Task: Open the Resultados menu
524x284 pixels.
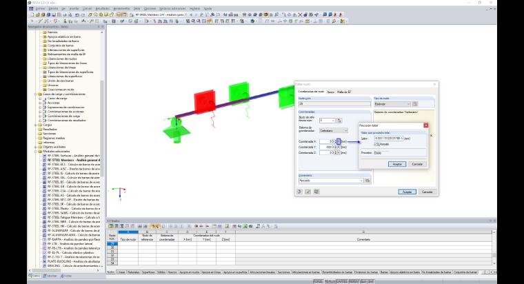Action: pyautogui.click(x=103, y=9)
